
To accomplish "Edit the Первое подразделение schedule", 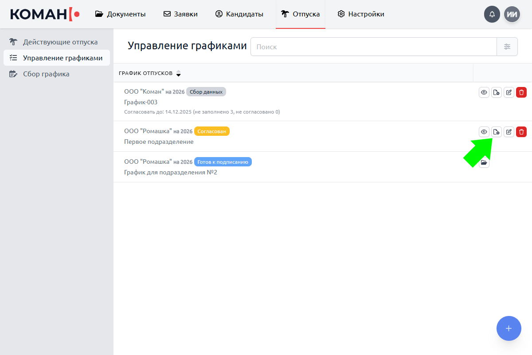I will pyautogui.click(x=509, y=131).
